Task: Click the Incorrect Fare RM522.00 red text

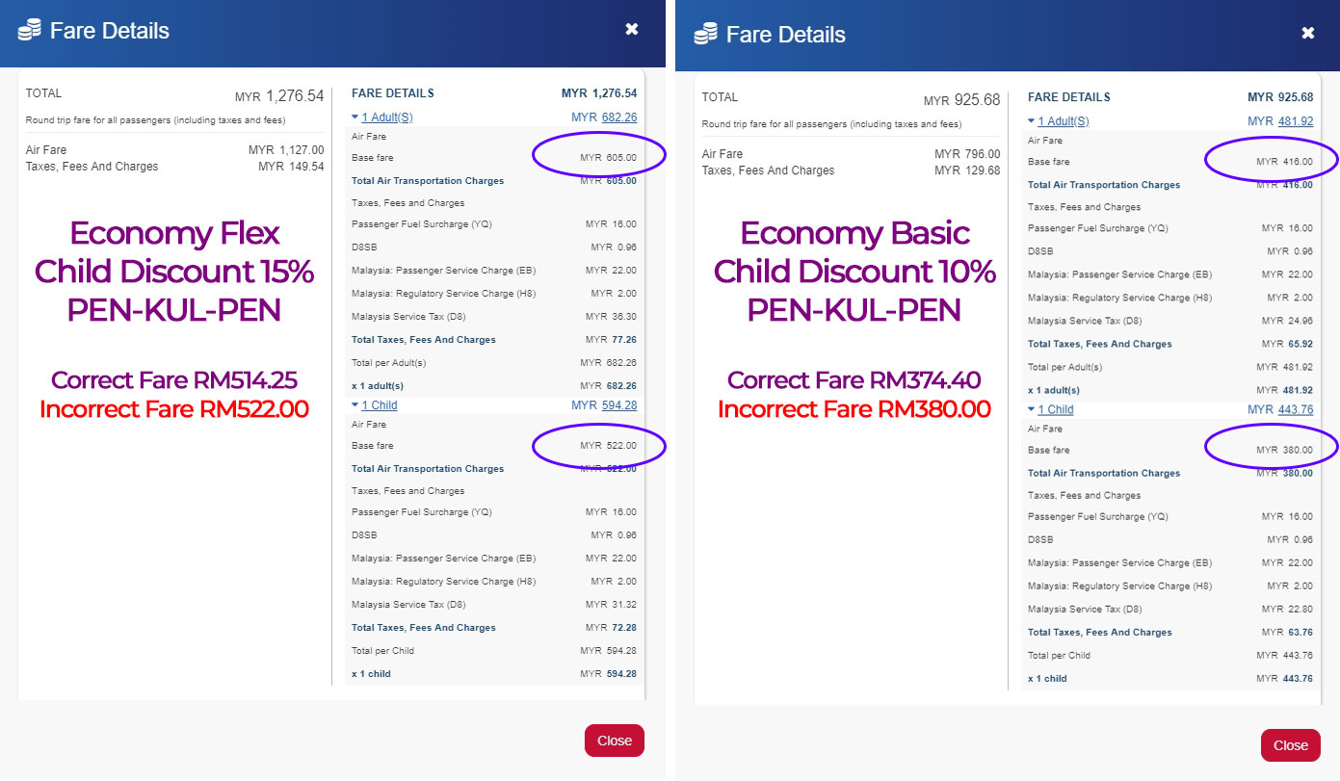Action: [x=173, y=409]
